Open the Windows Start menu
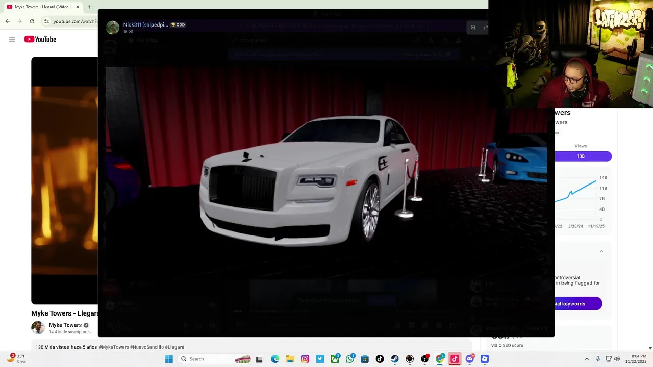The width and height of the screenshot is (653, 367). tap(169, 359)
